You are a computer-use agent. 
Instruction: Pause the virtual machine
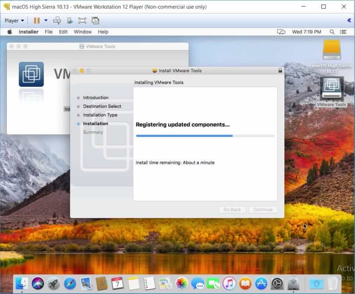point(37,21)
